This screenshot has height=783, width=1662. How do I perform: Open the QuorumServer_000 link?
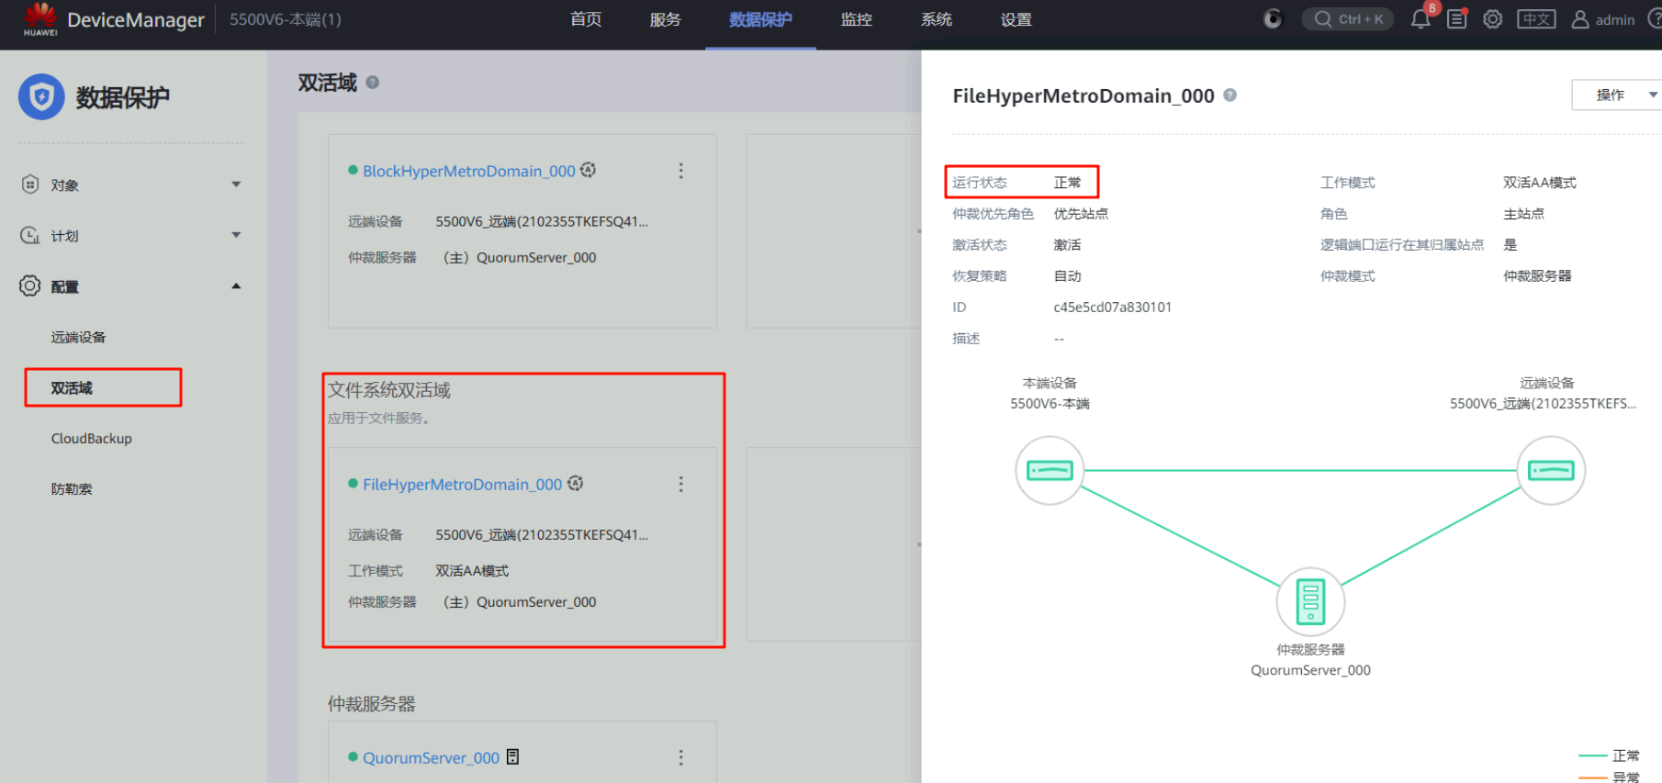431,758
